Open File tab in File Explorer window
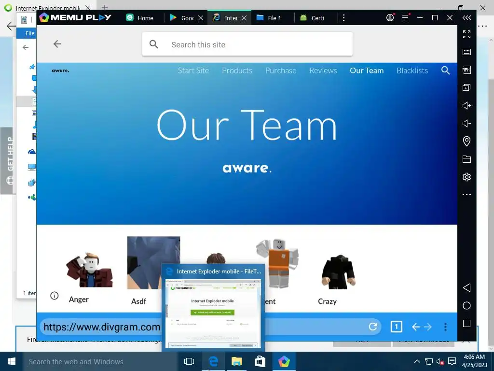494x371 pixels. click(29, 33)
